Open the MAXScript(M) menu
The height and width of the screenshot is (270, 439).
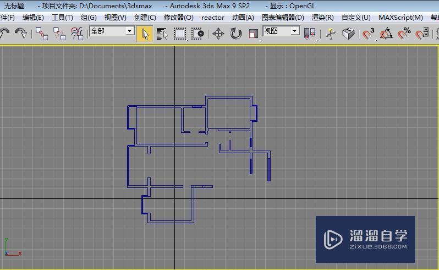(400, 18)
